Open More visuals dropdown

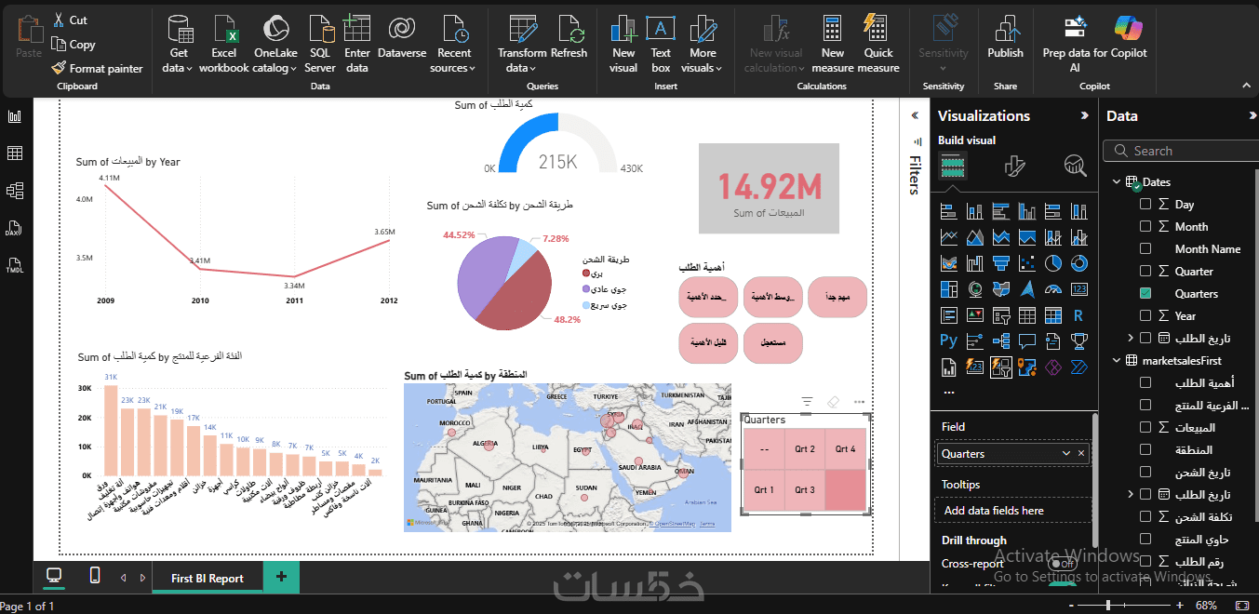[703, 45]
